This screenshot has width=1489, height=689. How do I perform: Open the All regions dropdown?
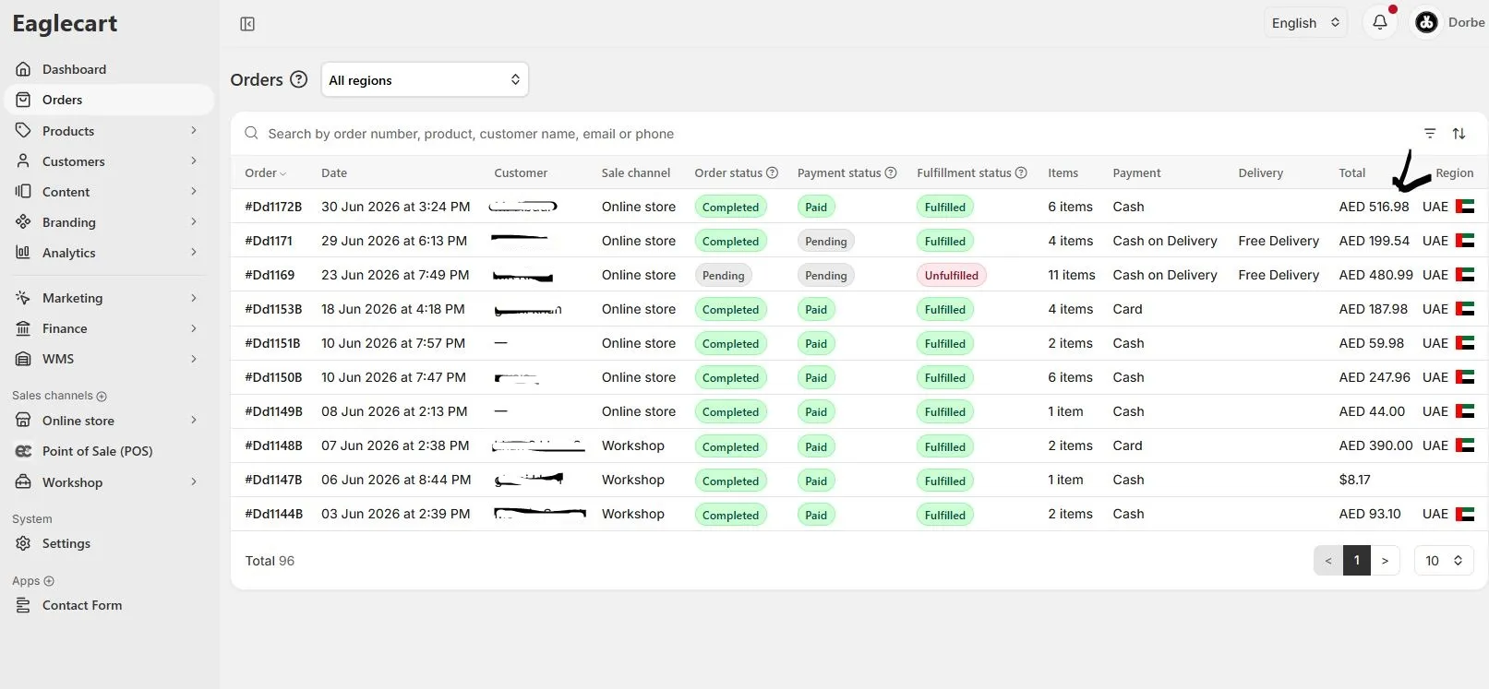point(425,79)
